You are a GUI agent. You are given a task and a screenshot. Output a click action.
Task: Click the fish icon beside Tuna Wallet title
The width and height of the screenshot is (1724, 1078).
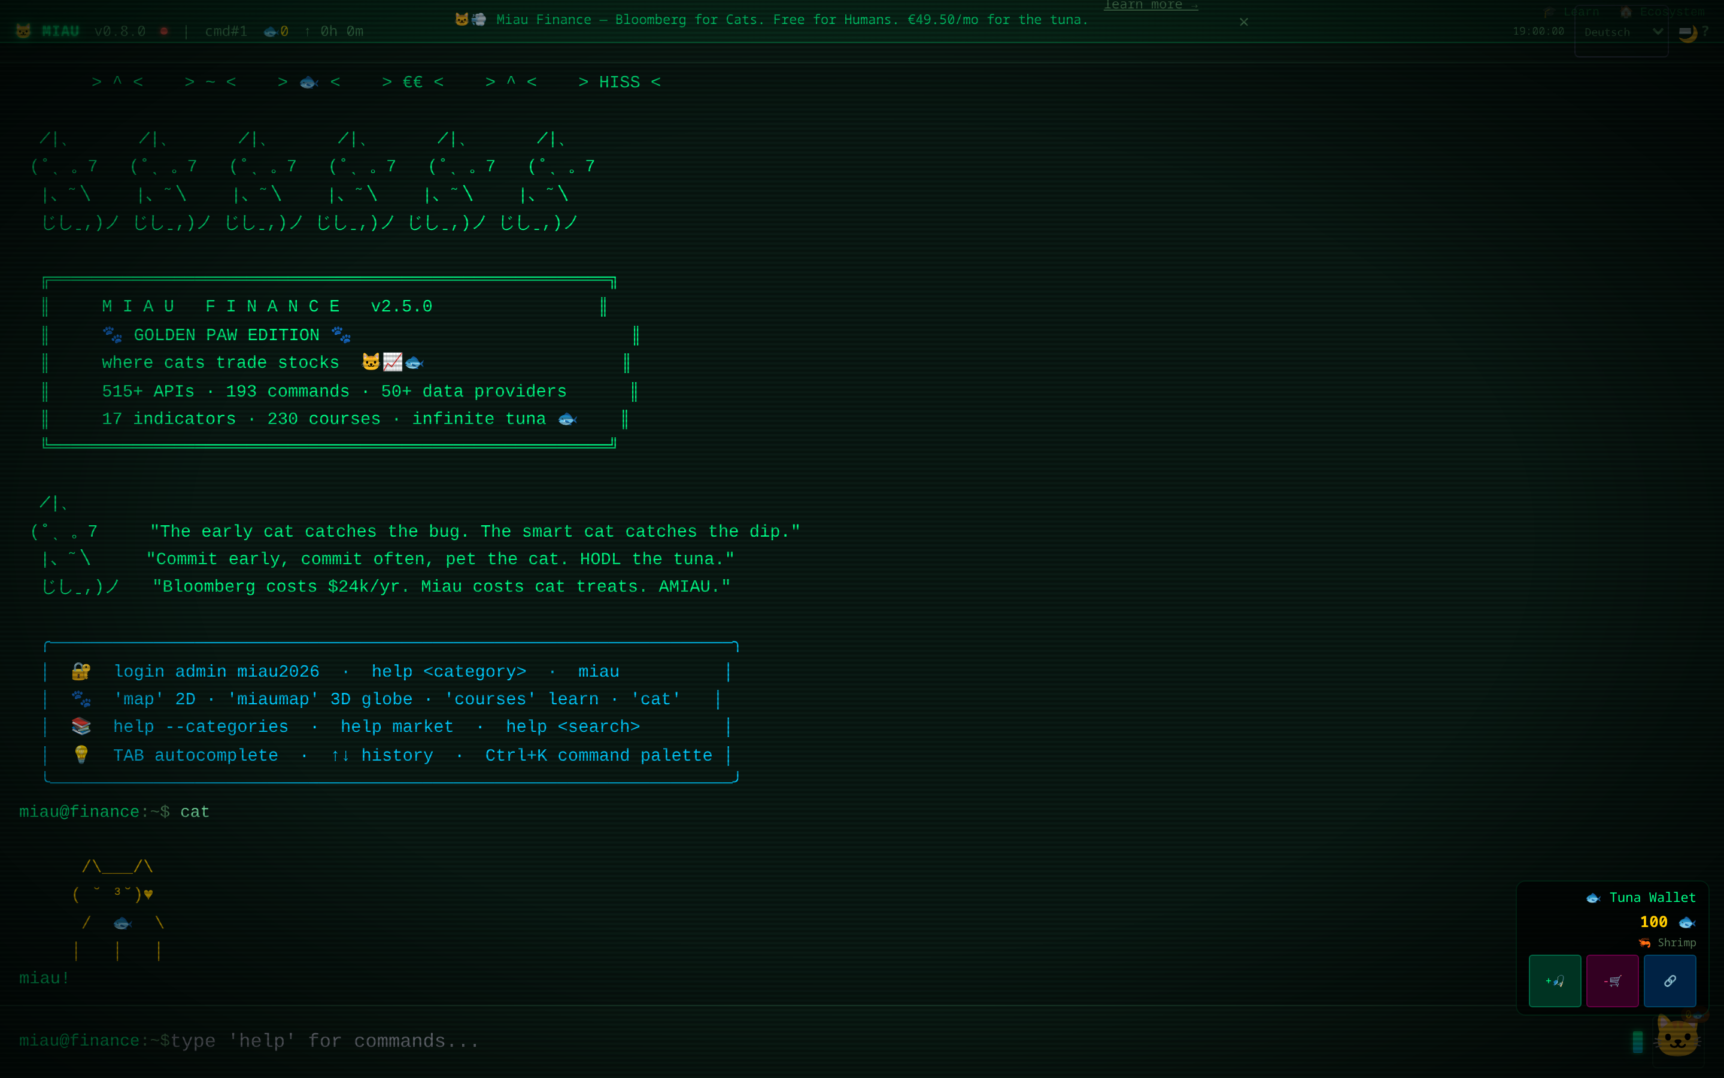1594,898
